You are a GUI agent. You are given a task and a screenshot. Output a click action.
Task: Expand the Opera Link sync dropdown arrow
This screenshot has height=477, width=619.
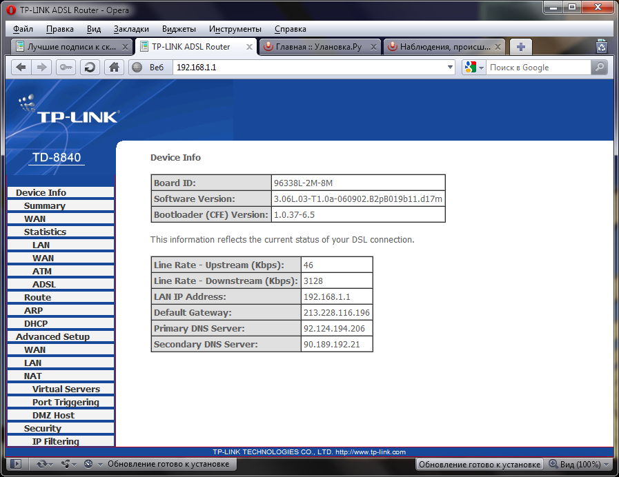click(50, 465)
